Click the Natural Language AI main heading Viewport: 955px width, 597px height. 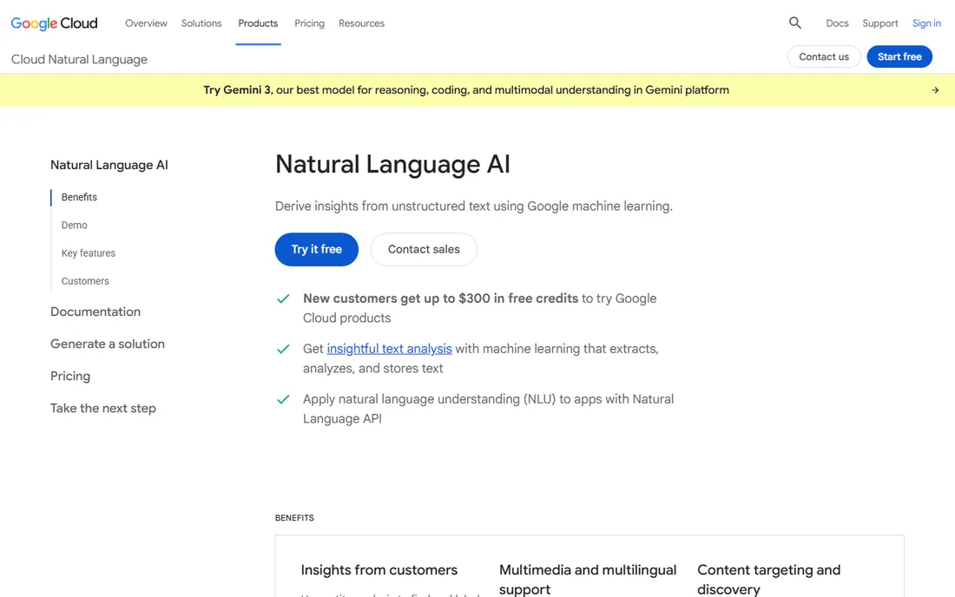[392, 164]
